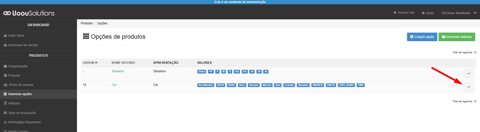Image resolution: width=480 pixels, height=132 pixels.
Task: Click the folder icon in Gerenciar atributos
Action: point(444,37)
